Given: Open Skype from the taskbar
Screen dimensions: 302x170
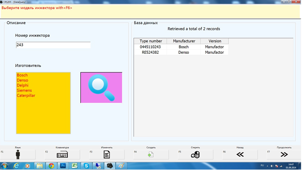Looking at the screenshot, I should tap(86, 166).
